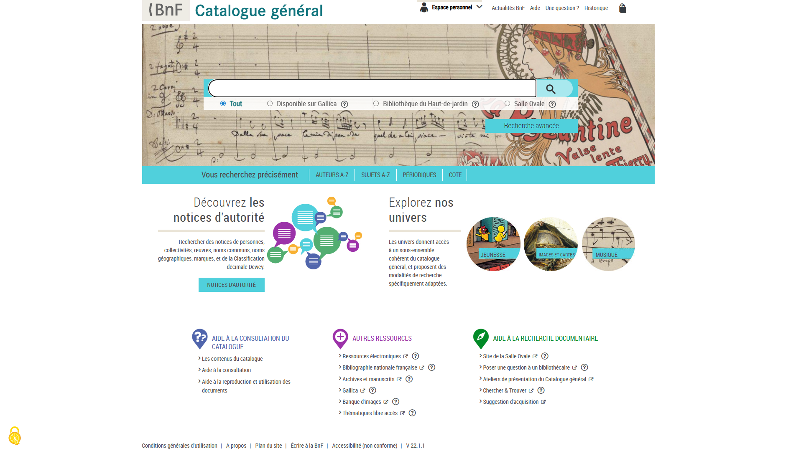796x451 pixels.
Task: Select the Tout radio button
Action: point(223,104)
